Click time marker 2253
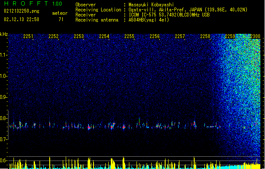This screenshot has width=265, height=169. click(79, 36)
